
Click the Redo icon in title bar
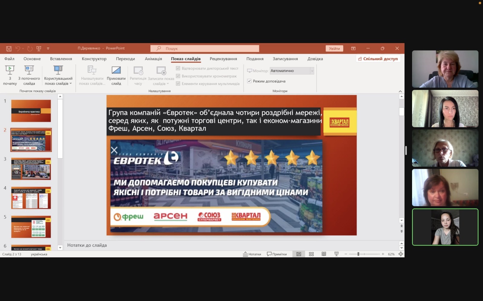coord(30,48)
